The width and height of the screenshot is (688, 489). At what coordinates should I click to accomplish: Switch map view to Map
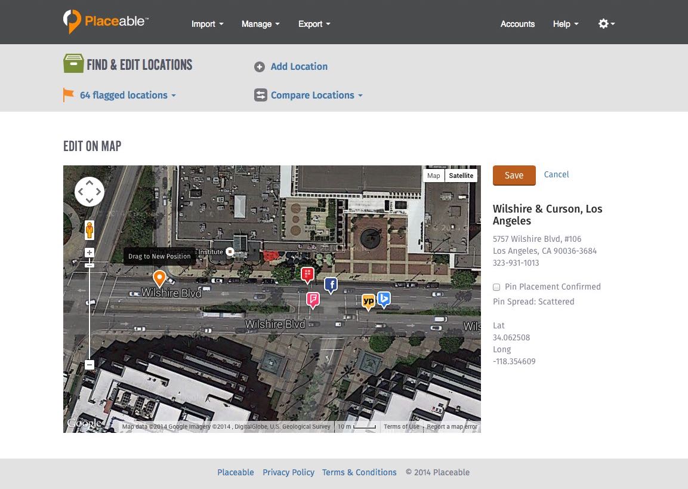point(434,176)
